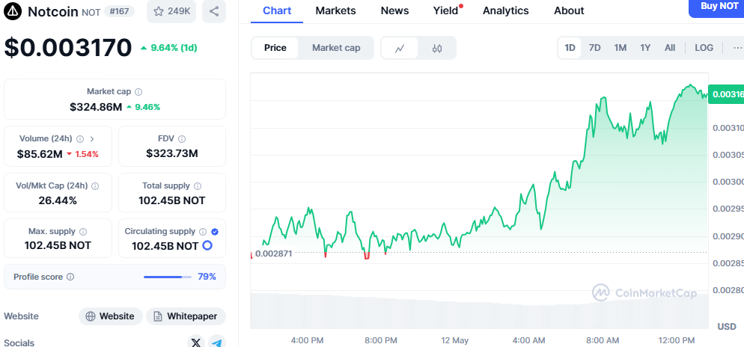This screenshot has height=347, width=744.
Task: Open the Analytics tab
Action: 506,10
